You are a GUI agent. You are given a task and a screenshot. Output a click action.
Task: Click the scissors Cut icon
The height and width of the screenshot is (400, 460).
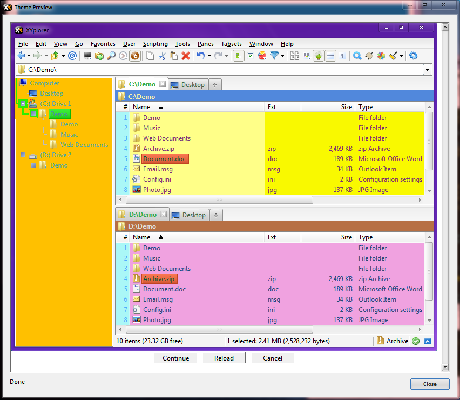coord(161,56)
